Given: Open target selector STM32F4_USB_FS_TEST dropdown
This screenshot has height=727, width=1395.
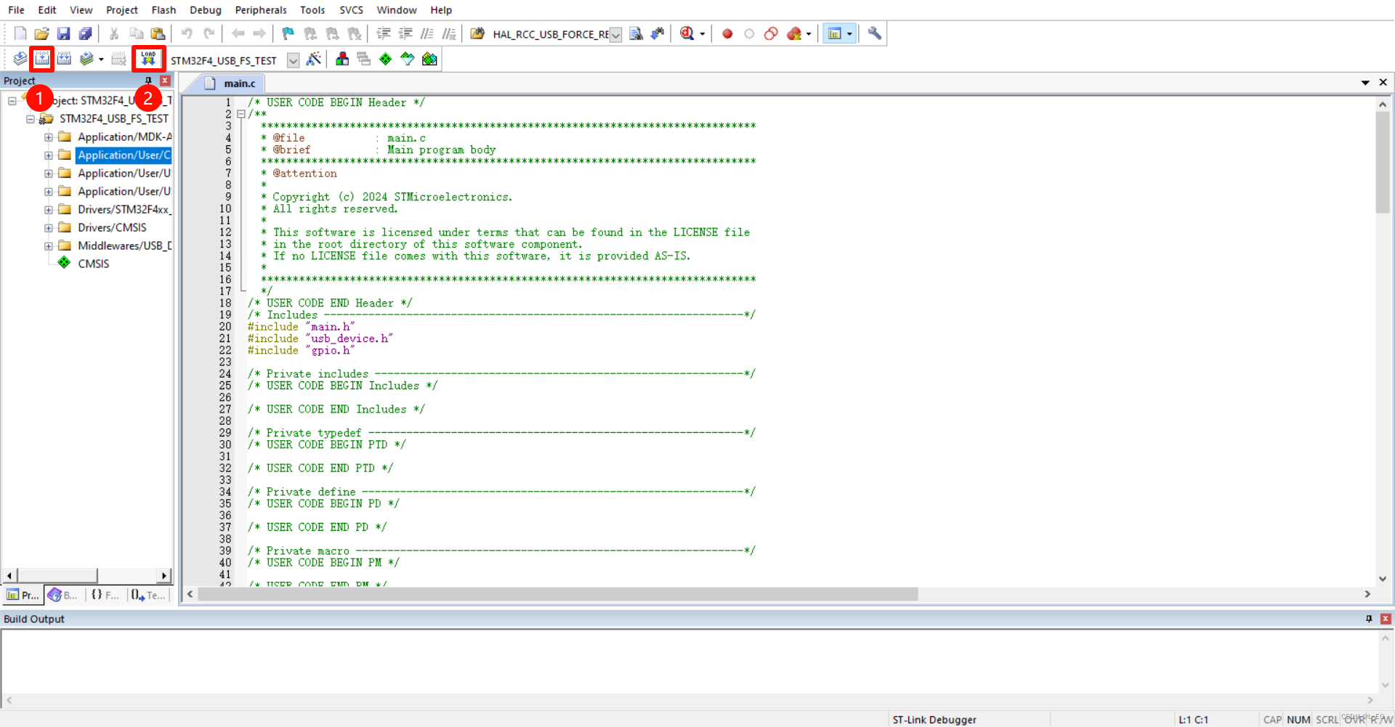Looking at the screenshot, I should 293,60.
